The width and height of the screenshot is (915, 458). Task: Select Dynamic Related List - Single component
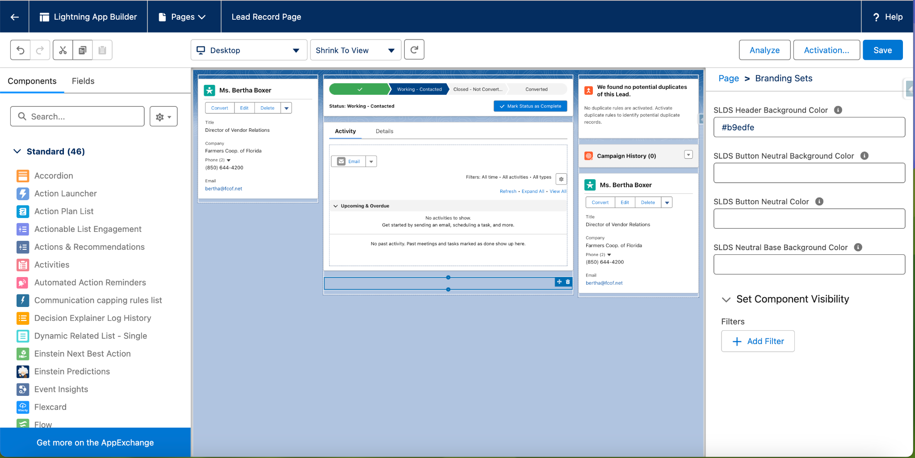click(x=90, y=336)
